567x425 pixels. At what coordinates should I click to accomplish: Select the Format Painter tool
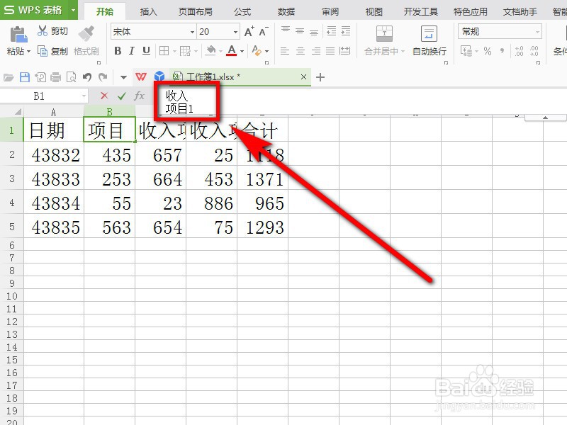[85, 40]
